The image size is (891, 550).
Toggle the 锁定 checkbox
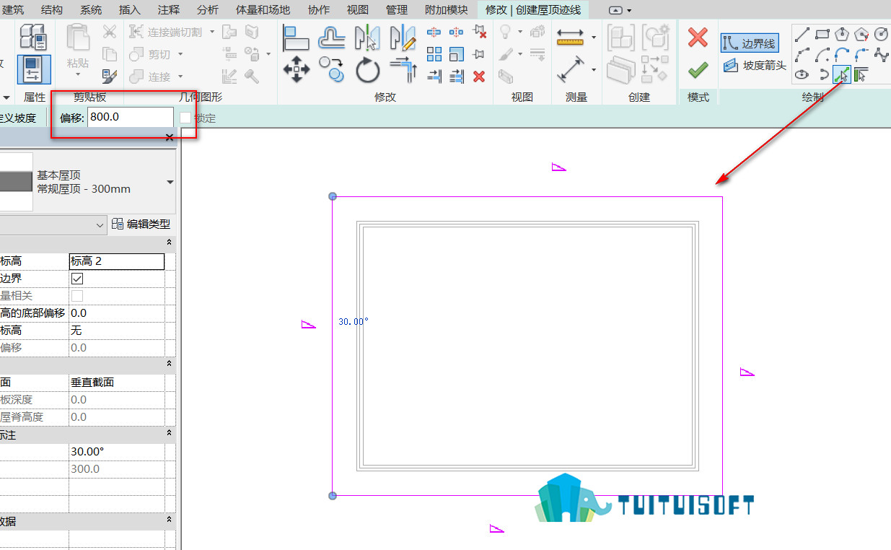(x=185, y=118)
